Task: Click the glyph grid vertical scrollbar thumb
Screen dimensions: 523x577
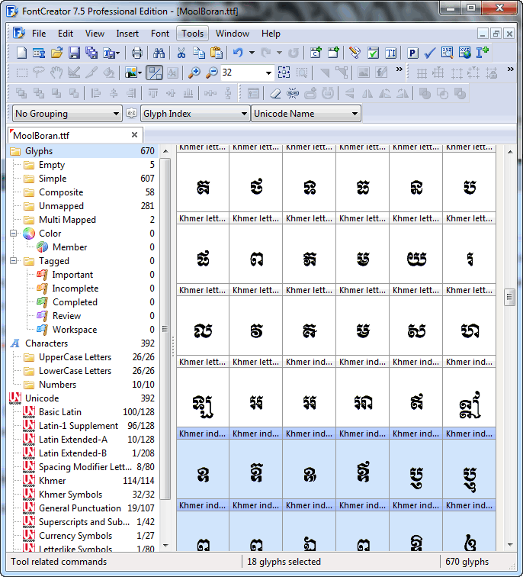Action: pyautogui.click(x=509, y=297)
